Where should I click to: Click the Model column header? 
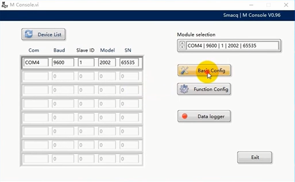click(108, 50)
